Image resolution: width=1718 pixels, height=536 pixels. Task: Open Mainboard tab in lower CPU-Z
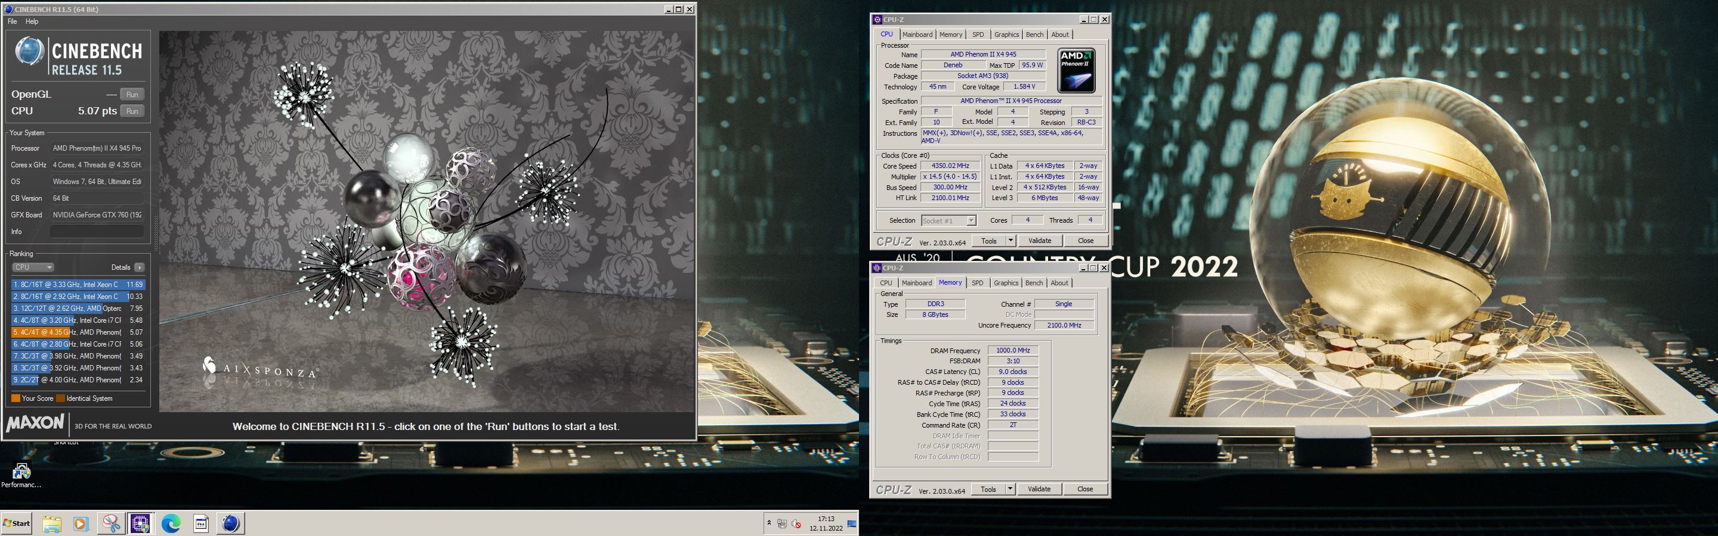pos(916,283)
